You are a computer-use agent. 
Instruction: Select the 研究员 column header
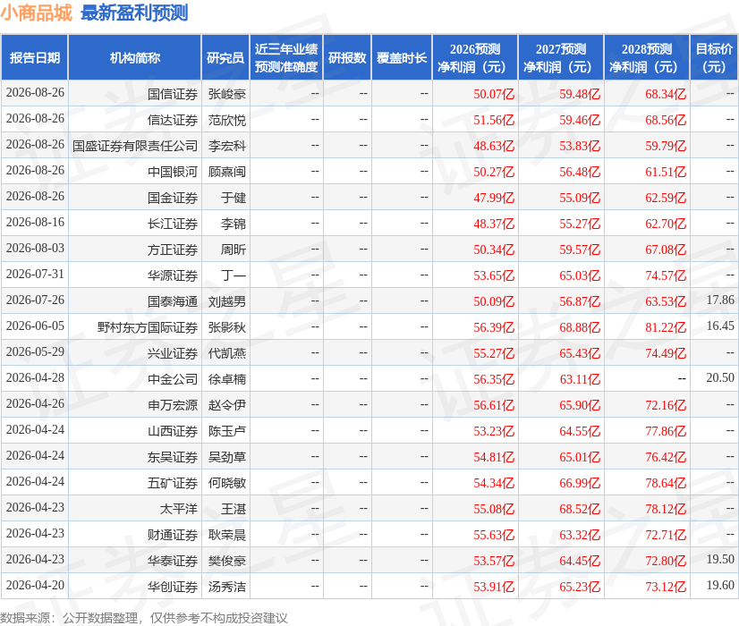[225, 57]
